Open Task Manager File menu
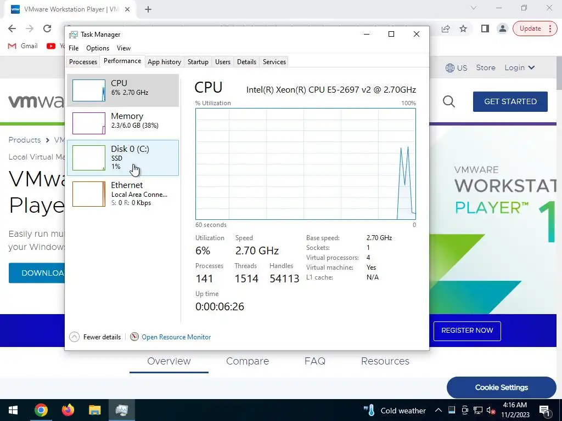Image resolution: width=562 pixels, height=421 pixels. pos(74,48)
